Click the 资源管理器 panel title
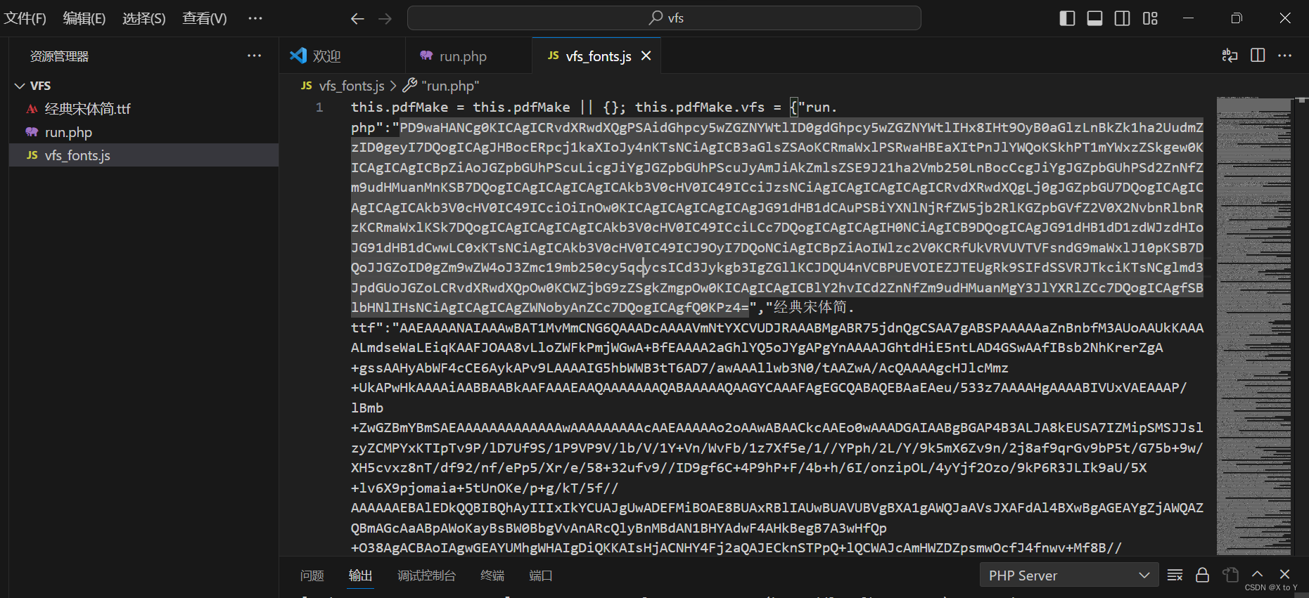Image resolution: width=1309 pixels, height=598 pixels. [x=60, y=56]
